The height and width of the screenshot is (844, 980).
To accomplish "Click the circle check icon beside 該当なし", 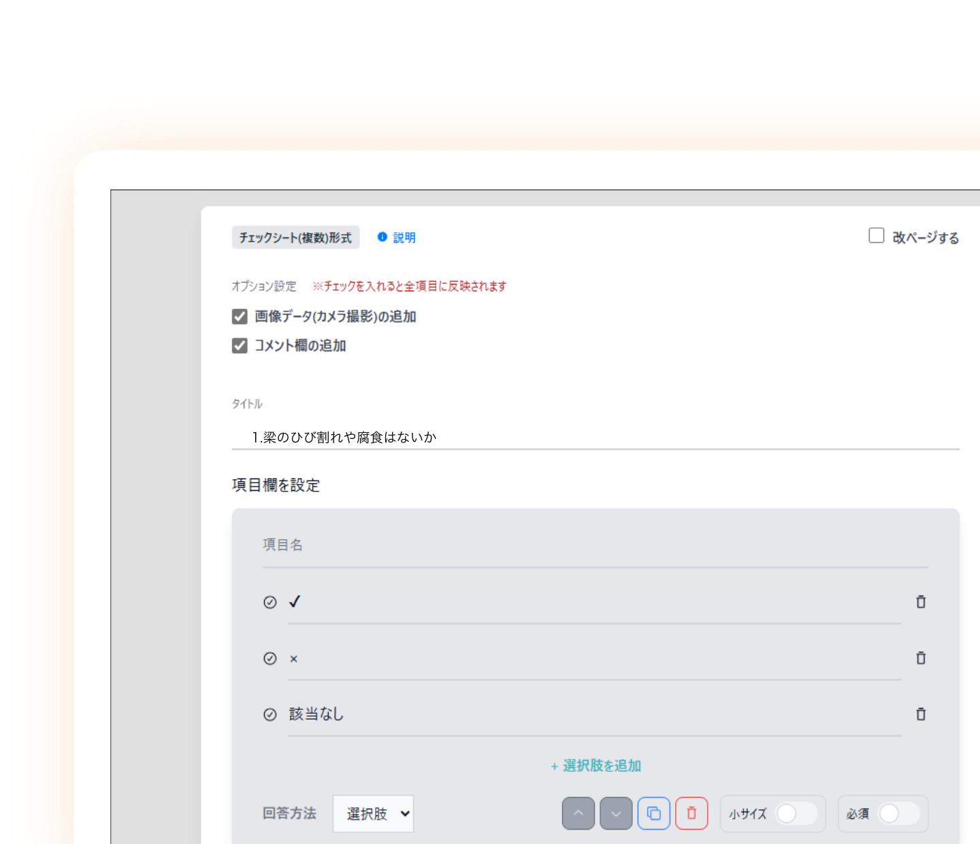I will pyautogui.click(x=270, y=714).
